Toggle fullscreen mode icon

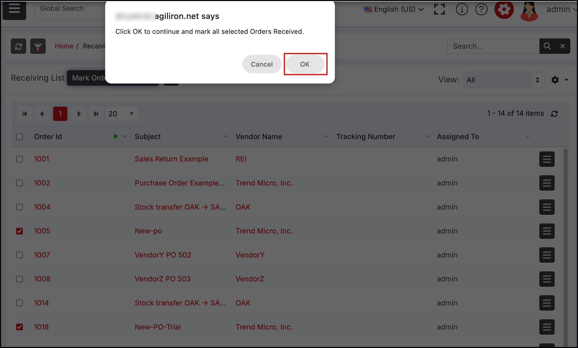(x=439, y=9)
